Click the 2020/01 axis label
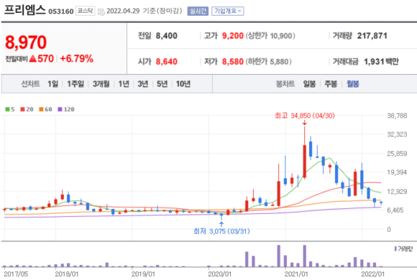This screenshot has height=280, width=417. click(219, 274)
